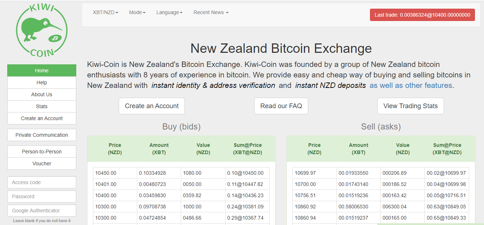The width and height of the screenshot is (484, 225).
Task: Expand the Recent News dropdown
Action: pyautogui.click(x=211, y=12)
